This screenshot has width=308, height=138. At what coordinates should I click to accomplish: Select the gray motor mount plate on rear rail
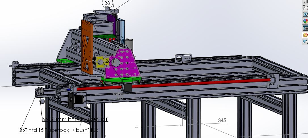click(x=183, y=59)
